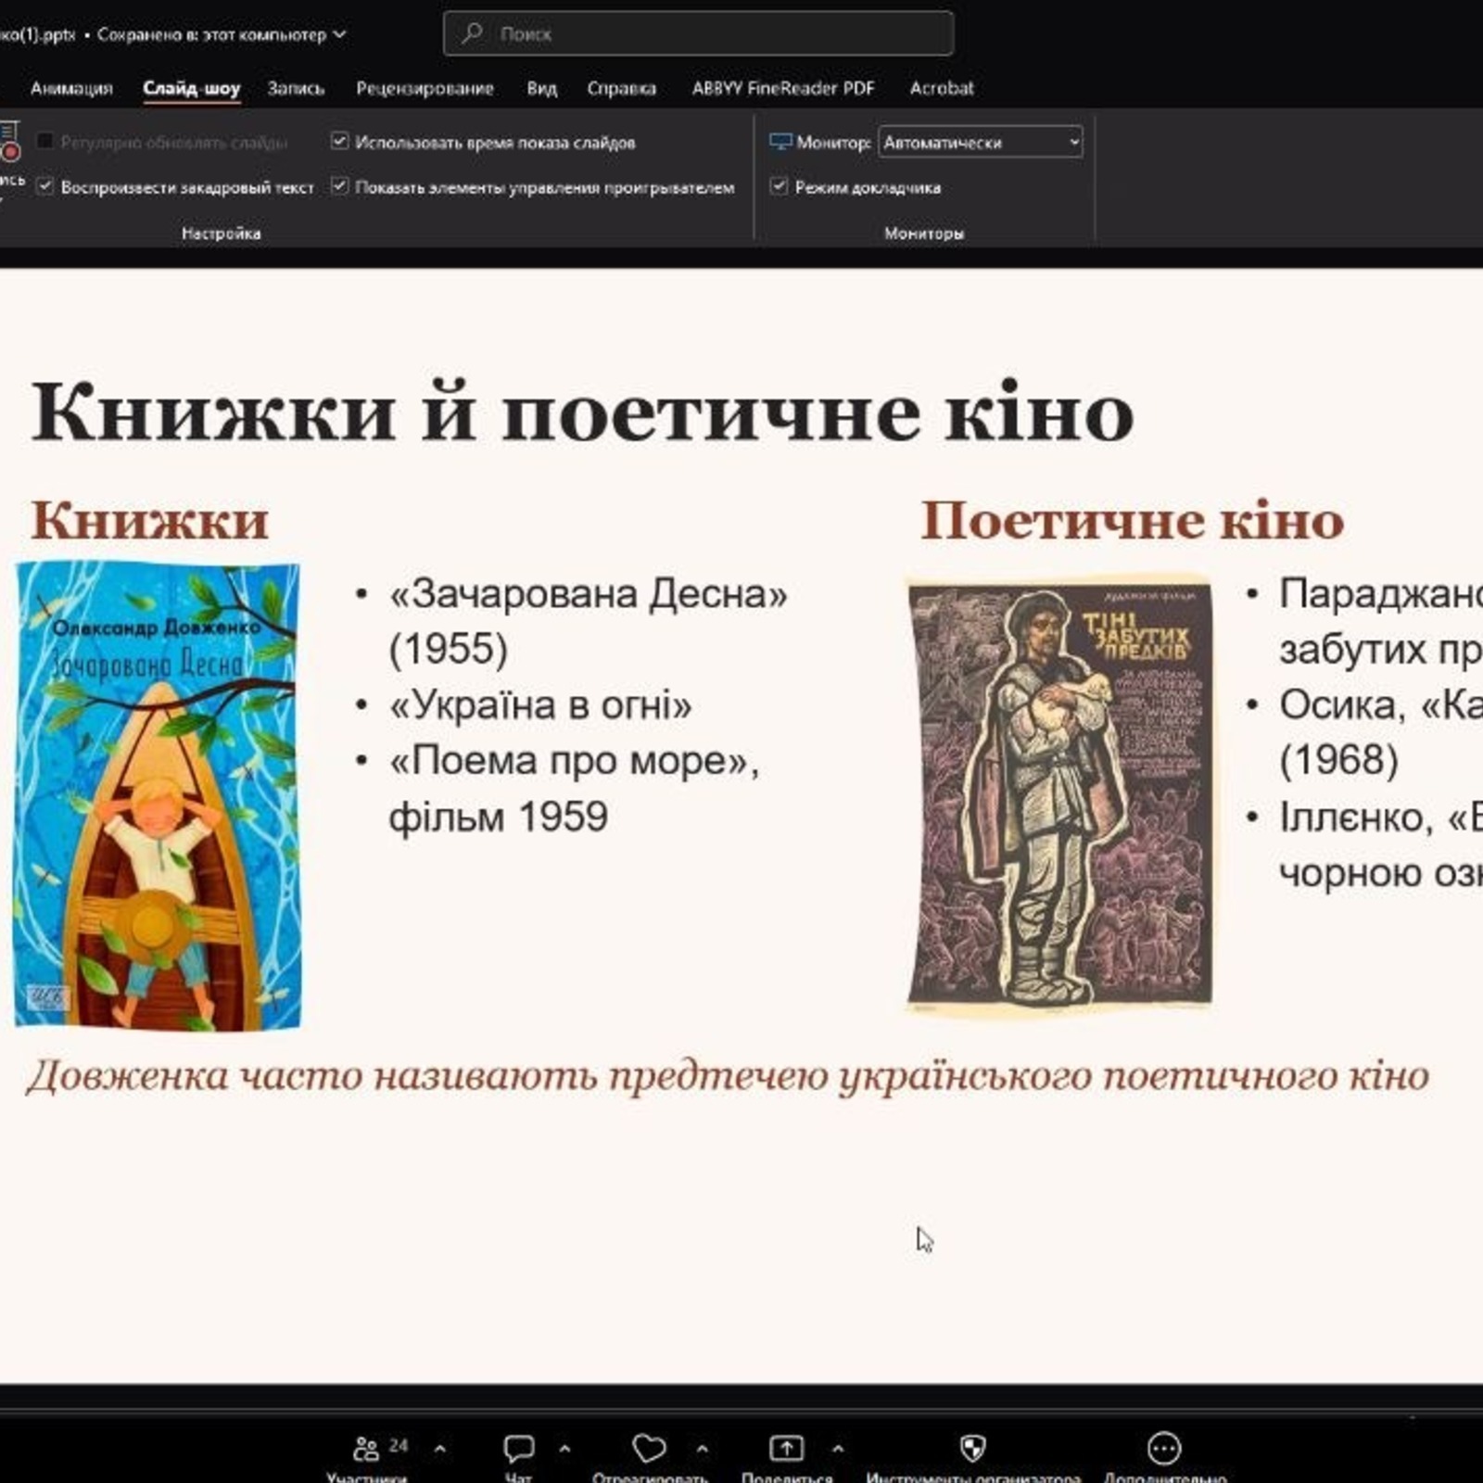The image size is (1483, 1483).
Task: Open the Рецензирование ribbon tab
Action: point(425,88)
